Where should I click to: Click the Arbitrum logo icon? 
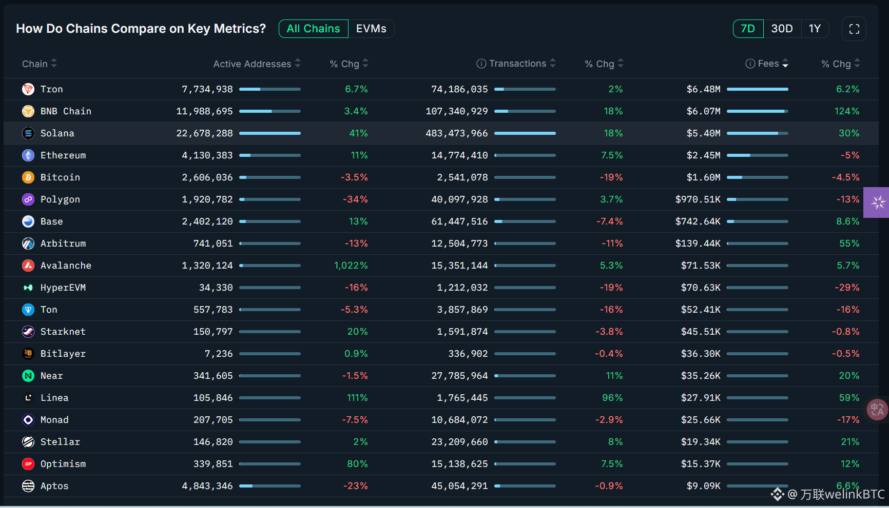tap(28, 243)
